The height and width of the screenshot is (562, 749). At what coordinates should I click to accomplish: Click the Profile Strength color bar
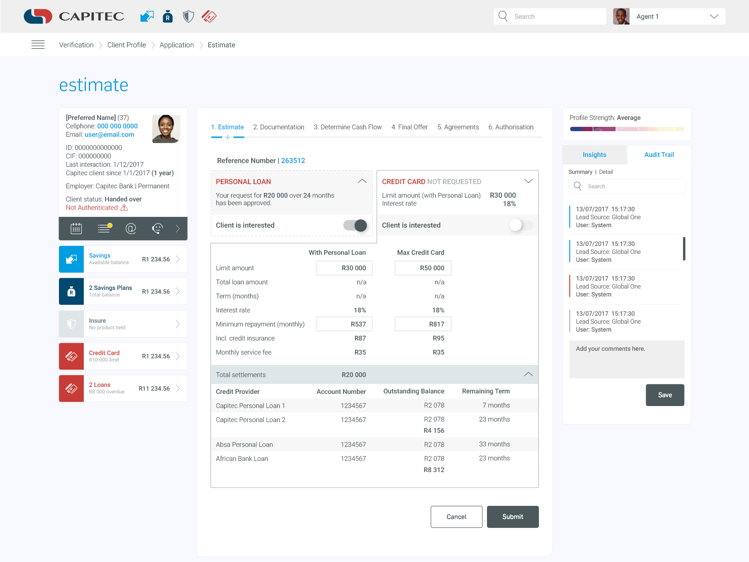click(627, 129)
